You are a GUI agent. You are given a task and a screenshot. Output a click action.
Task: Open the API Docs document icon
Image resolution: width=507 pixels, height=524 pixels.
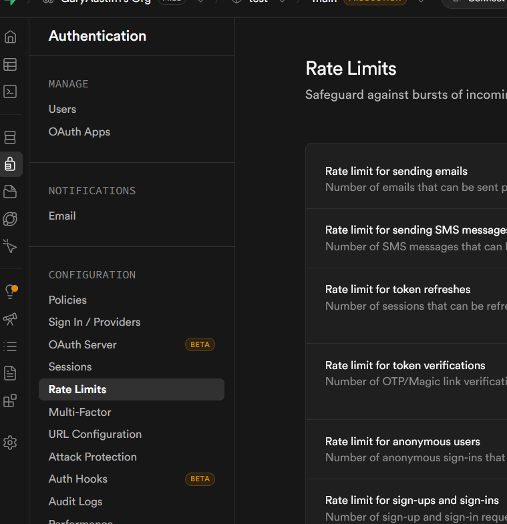[10, 373]
